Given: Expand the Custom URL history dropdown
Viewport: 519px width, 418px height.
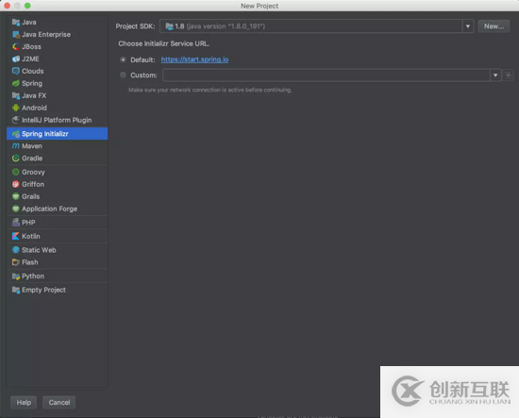Looking at the screenshot, I should (495, 75).
